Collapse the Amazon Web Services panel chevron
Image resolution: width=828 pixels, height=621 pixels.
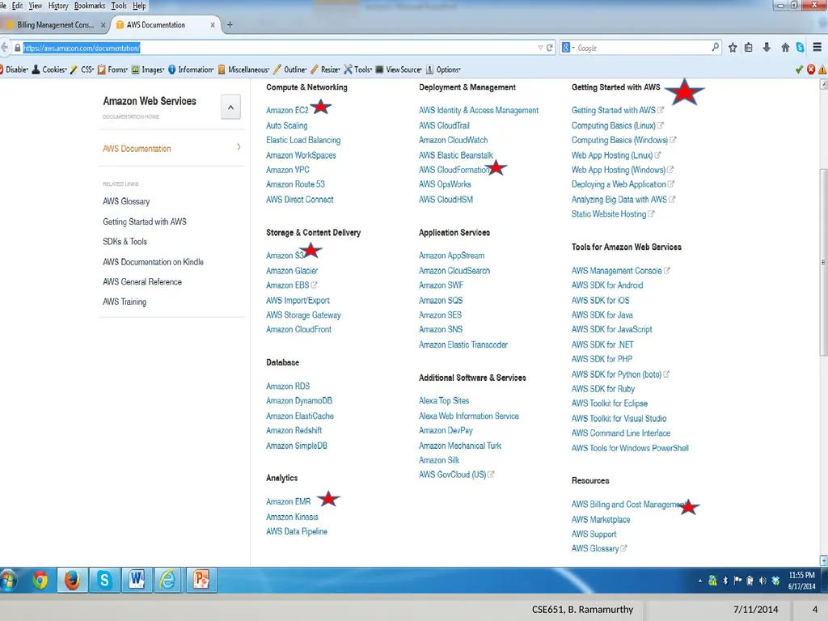point(230,108)
